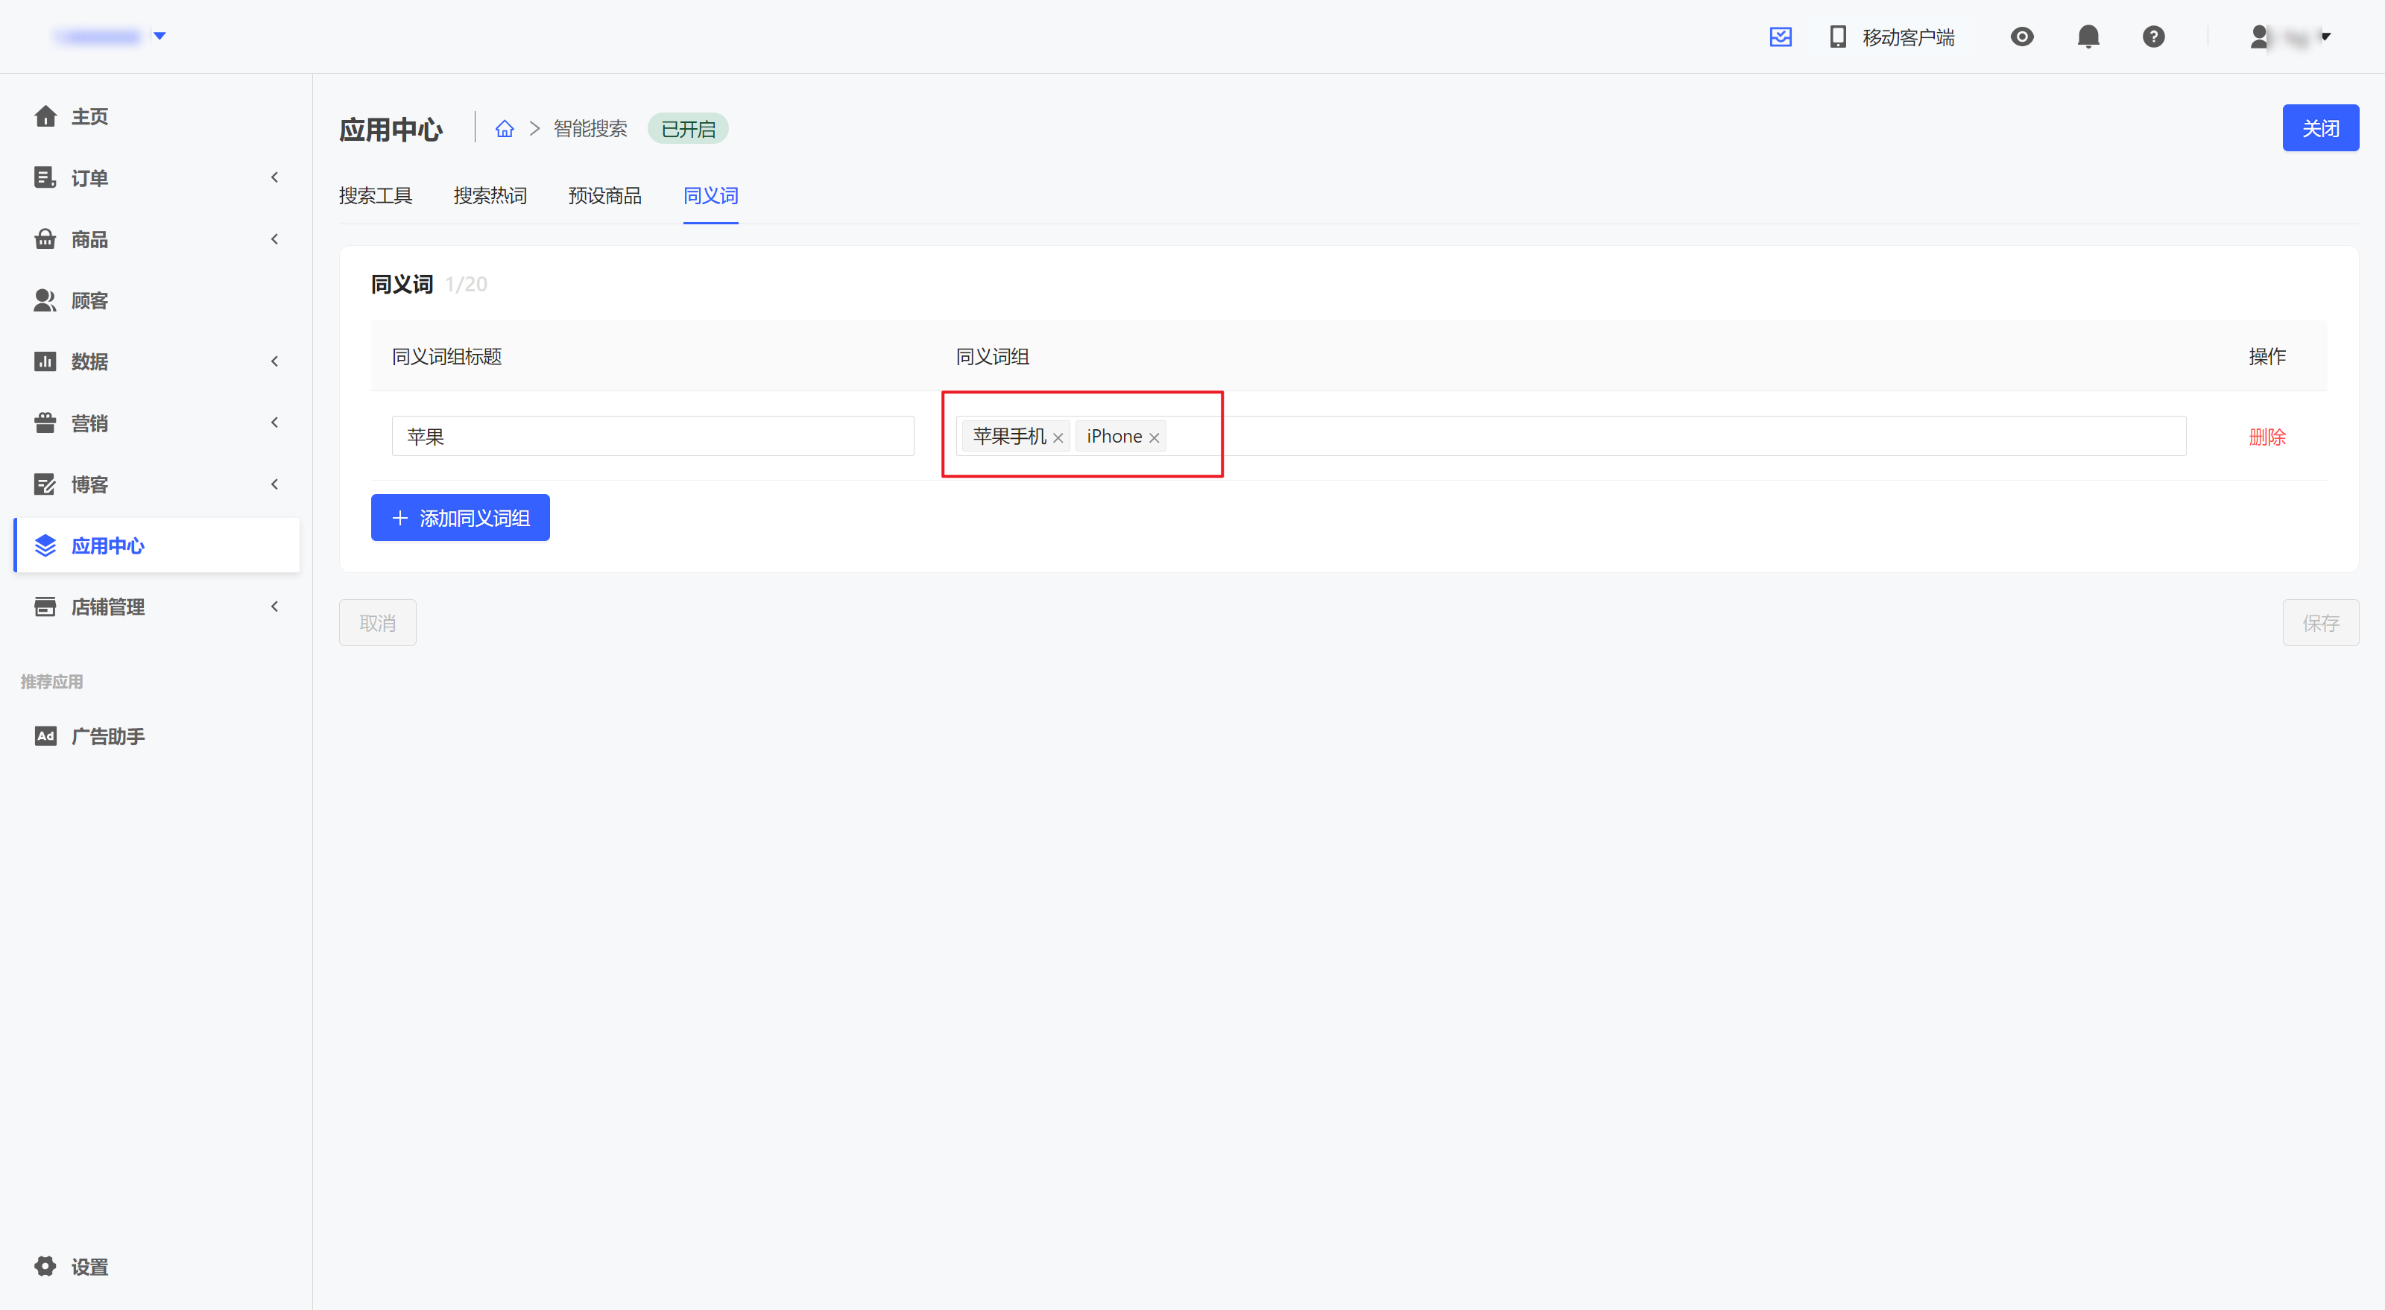Open the help question mark icon
This screenshot has width=2385, height=1310.
[2153, 37]
